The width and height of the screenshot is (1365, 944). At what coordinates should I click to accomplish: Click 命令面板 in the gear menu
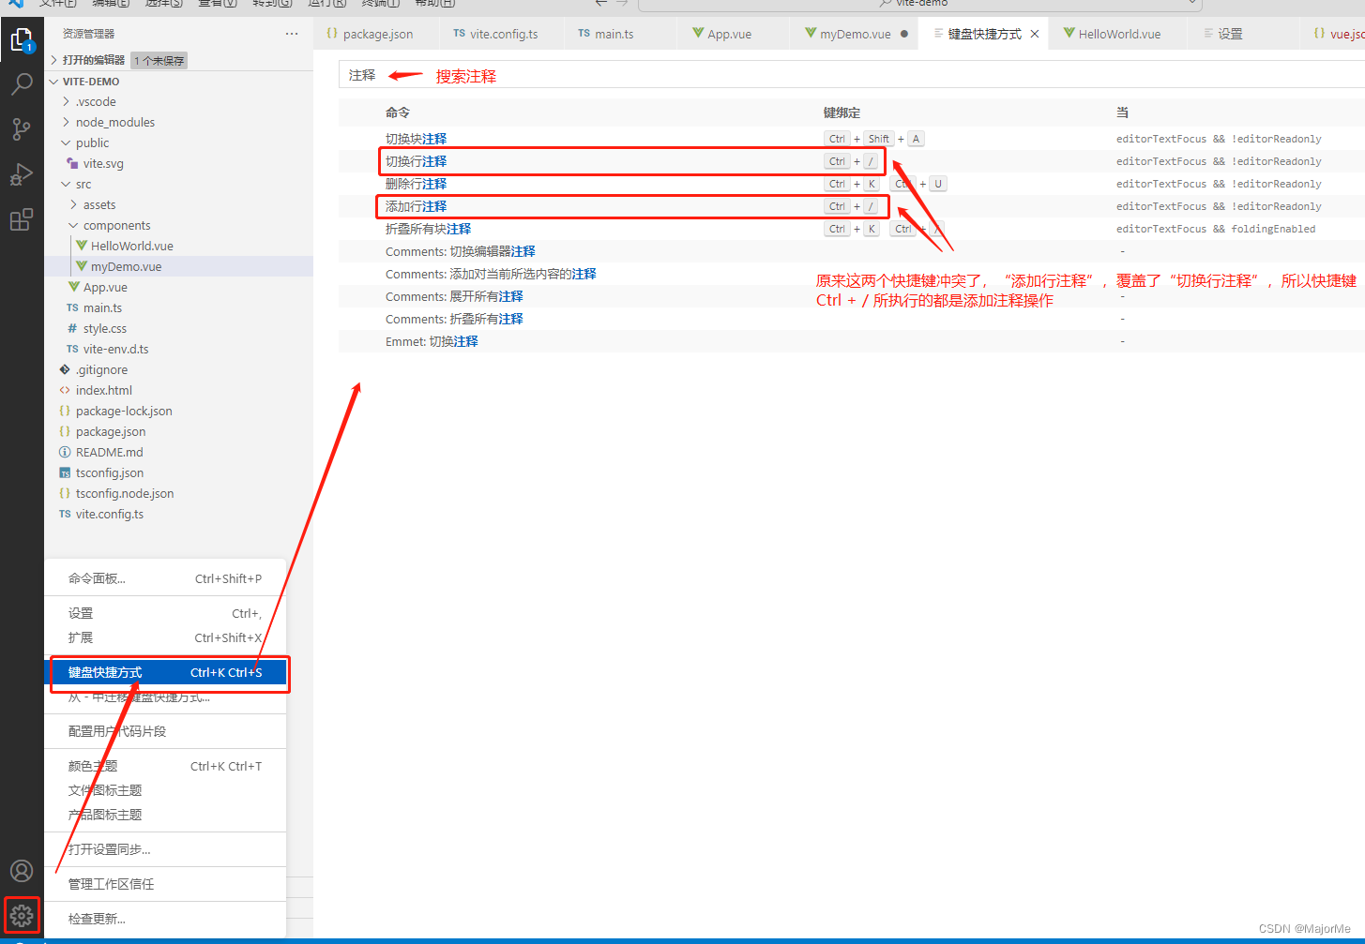coord(96,578)
